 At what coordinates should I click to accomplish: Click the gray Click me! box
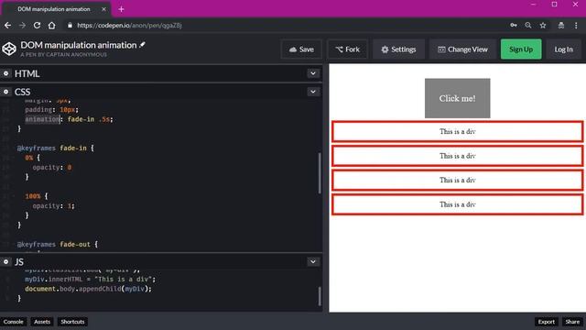tap(458, 98)
